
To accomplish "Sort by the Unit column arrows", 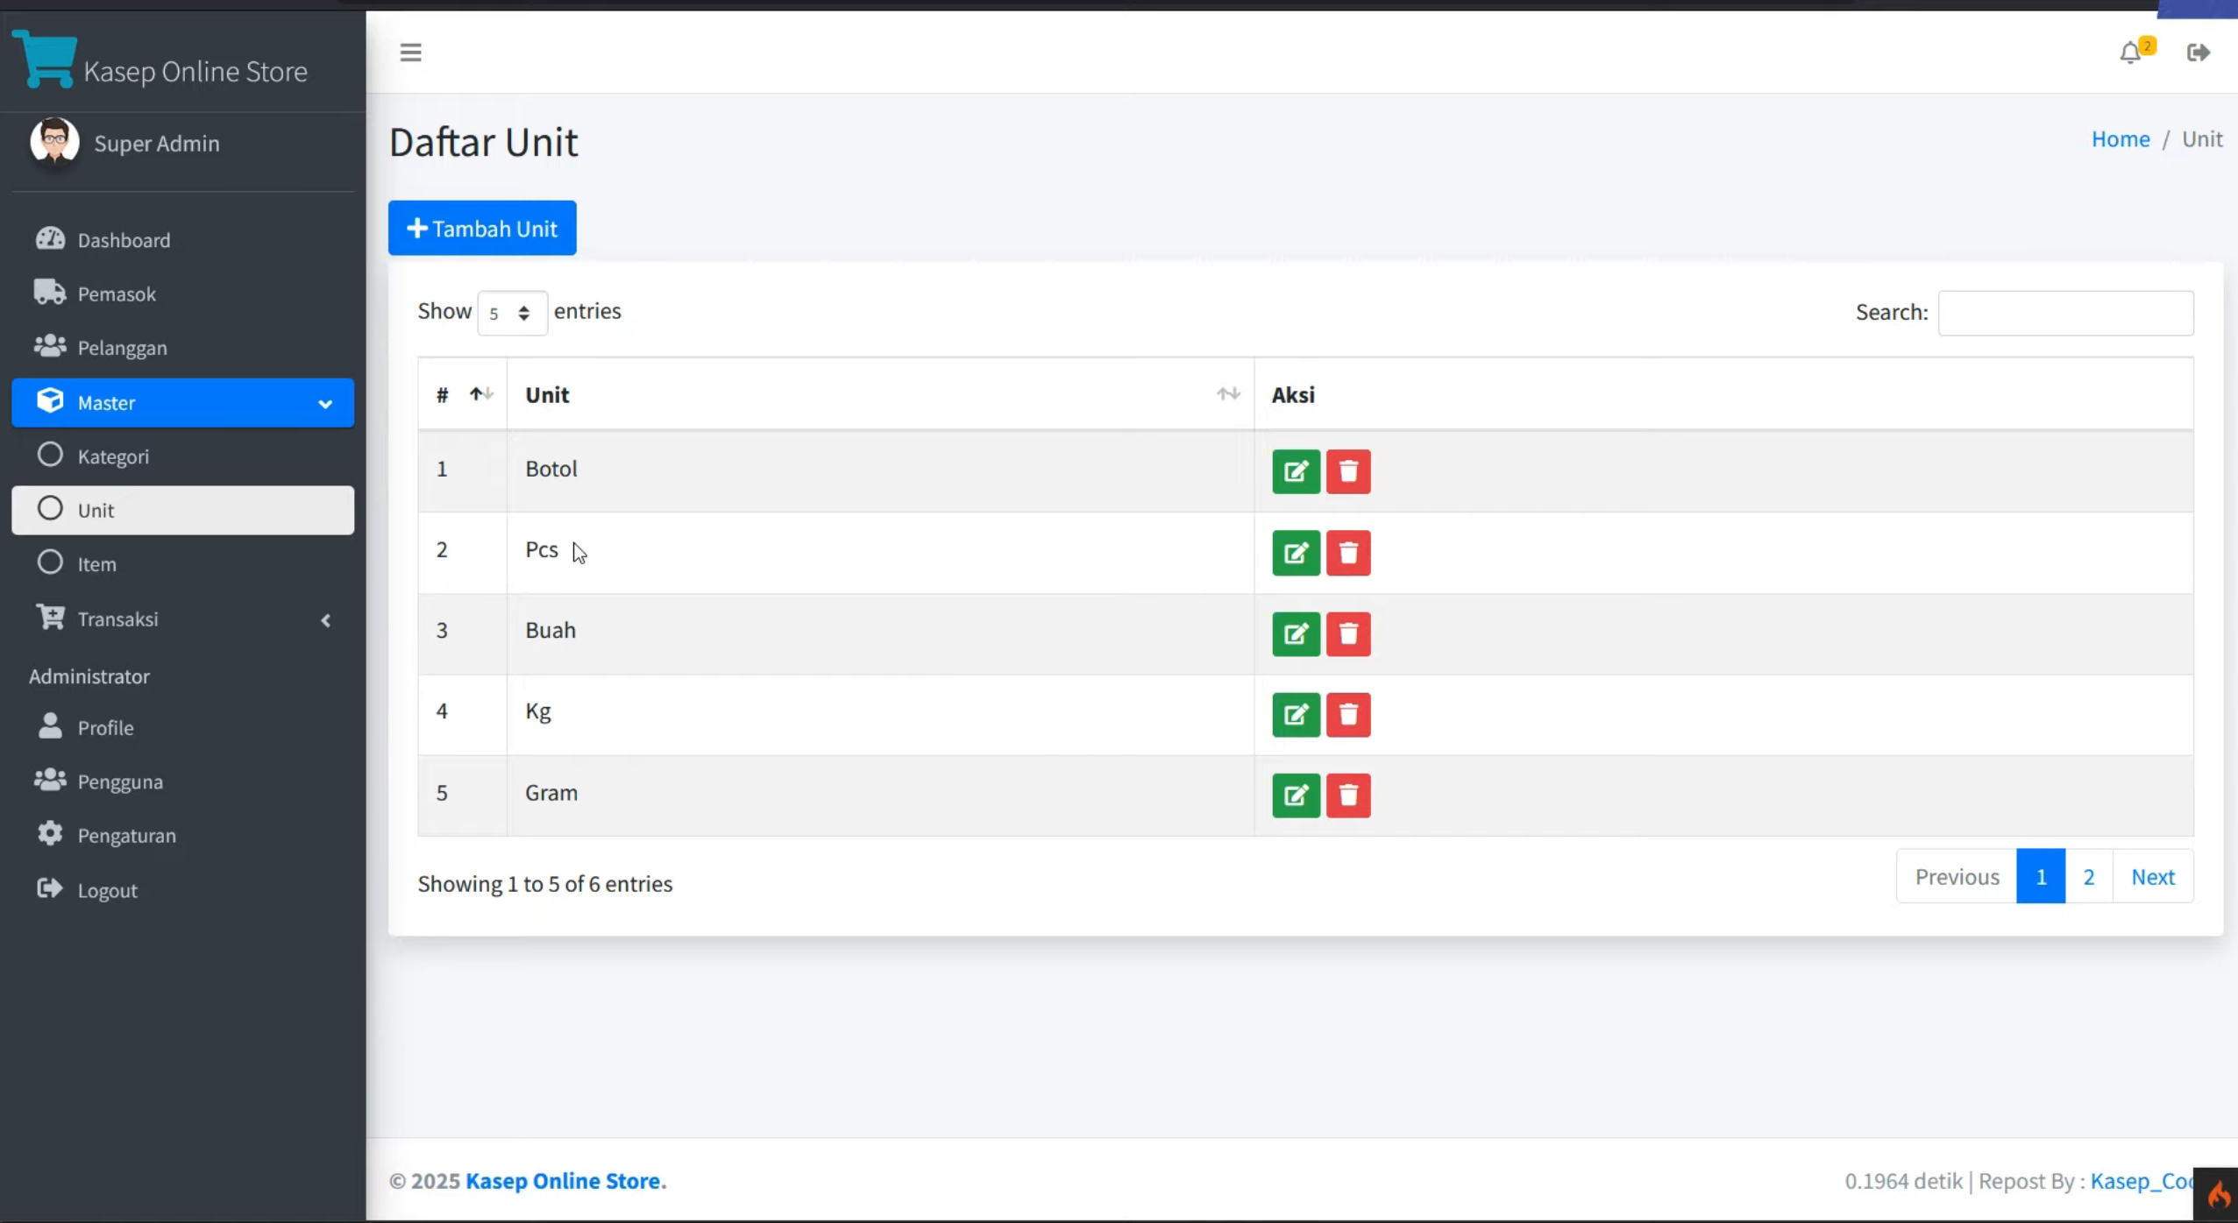I will pos(1227,394).
